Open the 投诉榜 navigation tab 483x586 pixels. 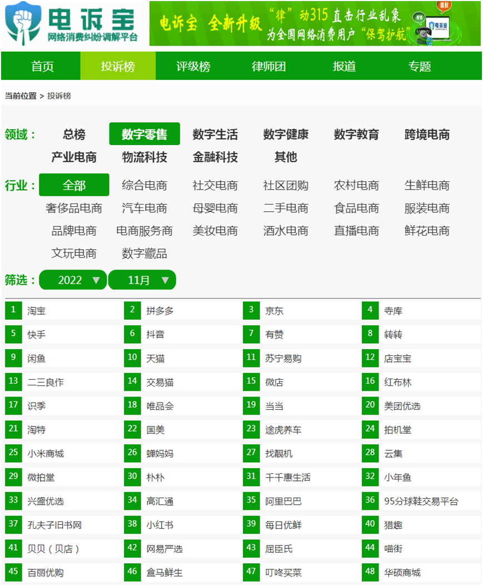click(x=118, y=66)
